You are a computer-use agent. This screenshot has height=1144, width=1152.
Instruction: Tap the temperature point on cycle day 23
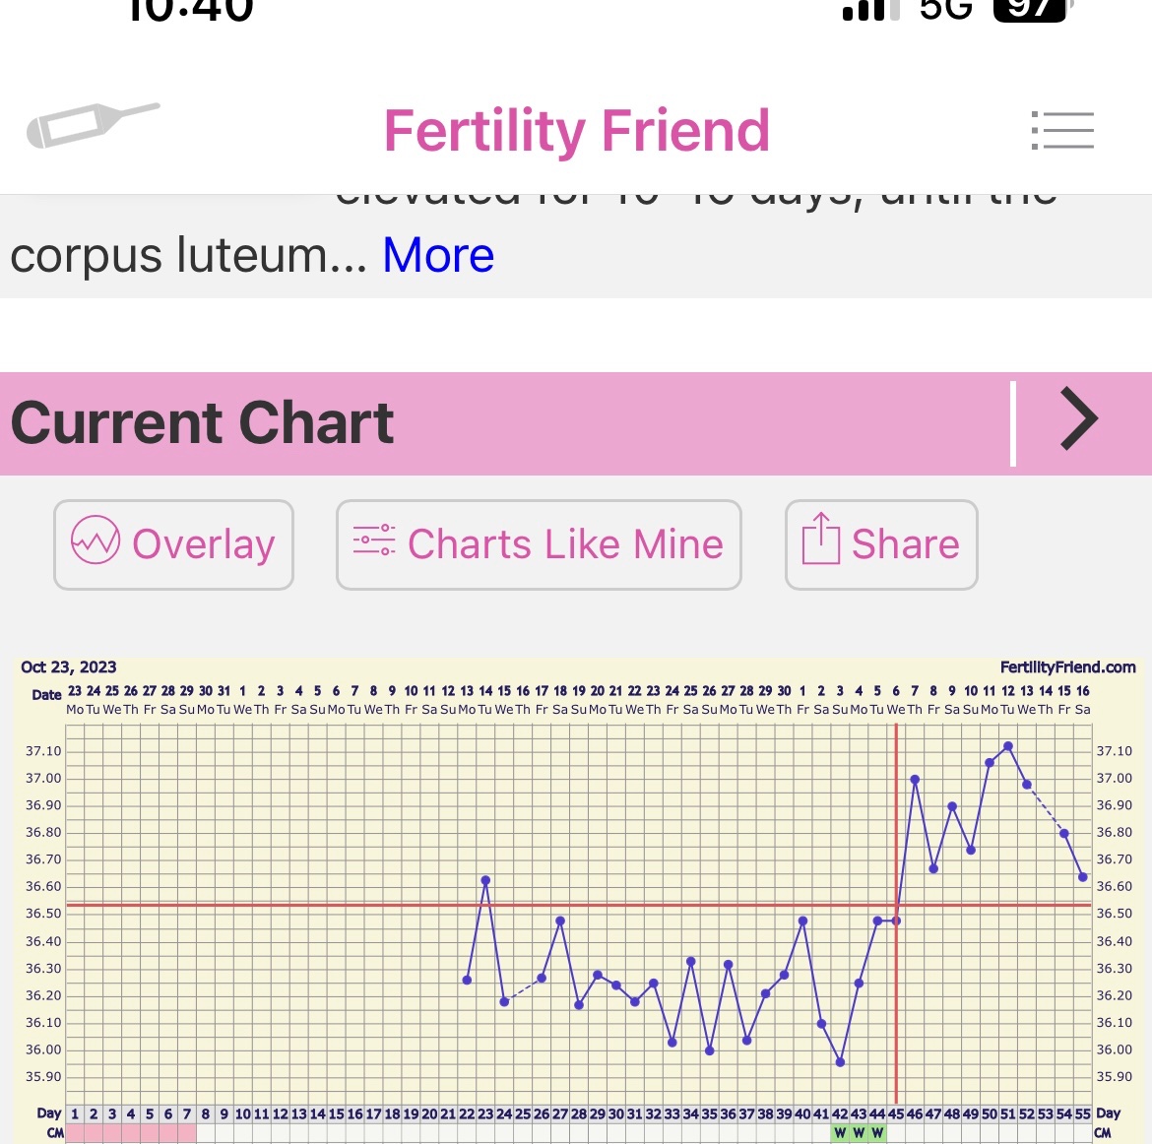click(485, 880)
